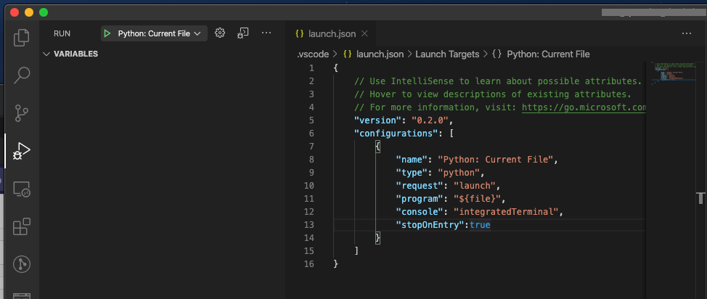
Task: Click the "type" key on line 9
Action: [412, 173]
